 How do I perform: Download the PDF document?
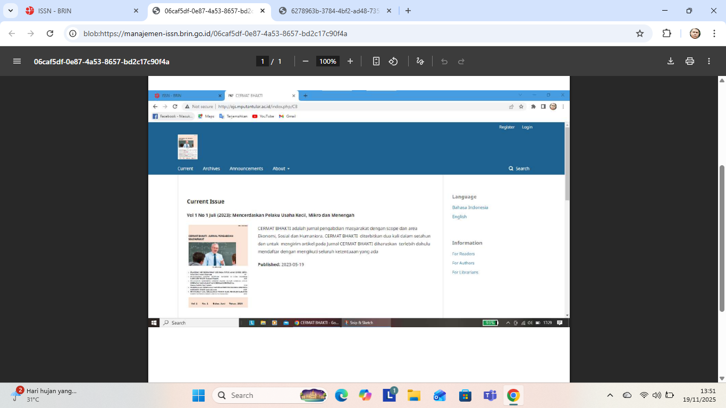coord(671,61)
